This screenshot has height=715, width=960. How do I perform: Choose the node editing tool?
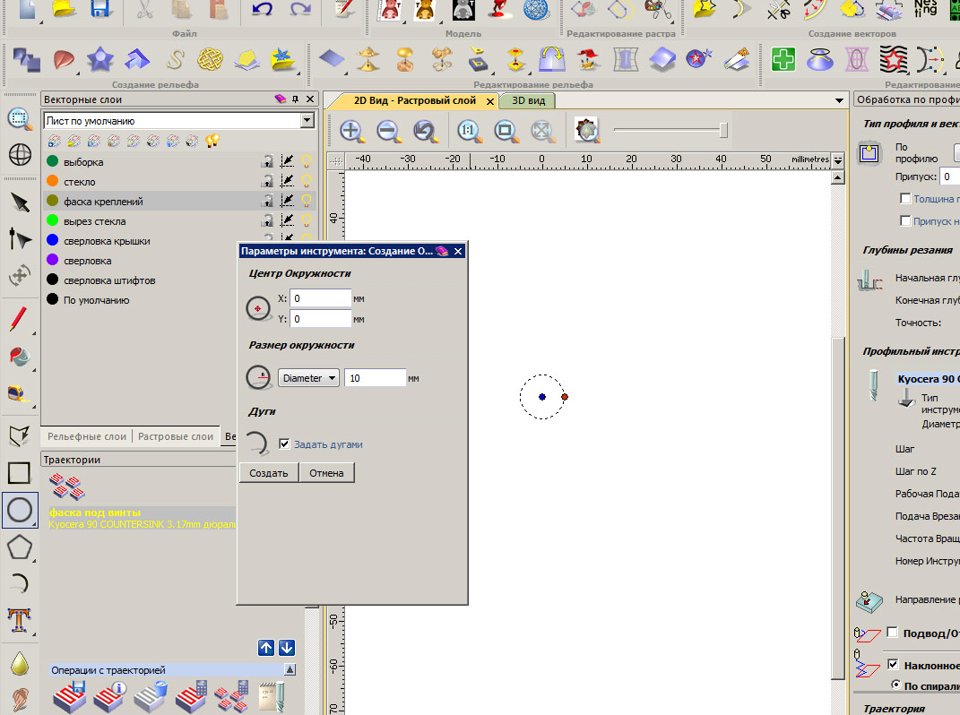(20, 238)
